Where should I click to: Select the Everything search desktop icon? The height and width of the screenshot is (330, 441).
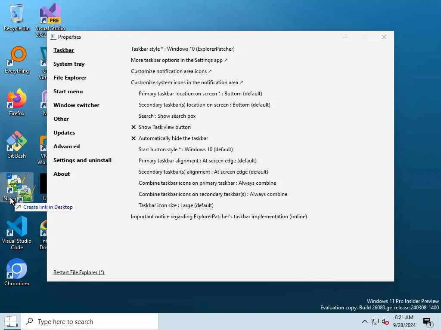point(17,60)
